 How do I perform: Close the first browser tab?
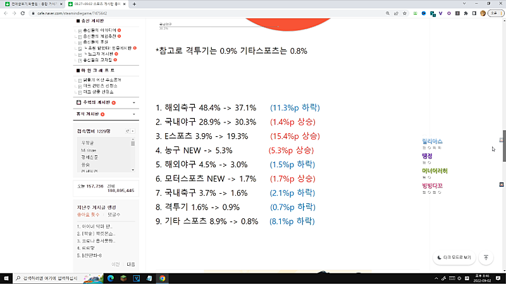[x=61, y=4]
